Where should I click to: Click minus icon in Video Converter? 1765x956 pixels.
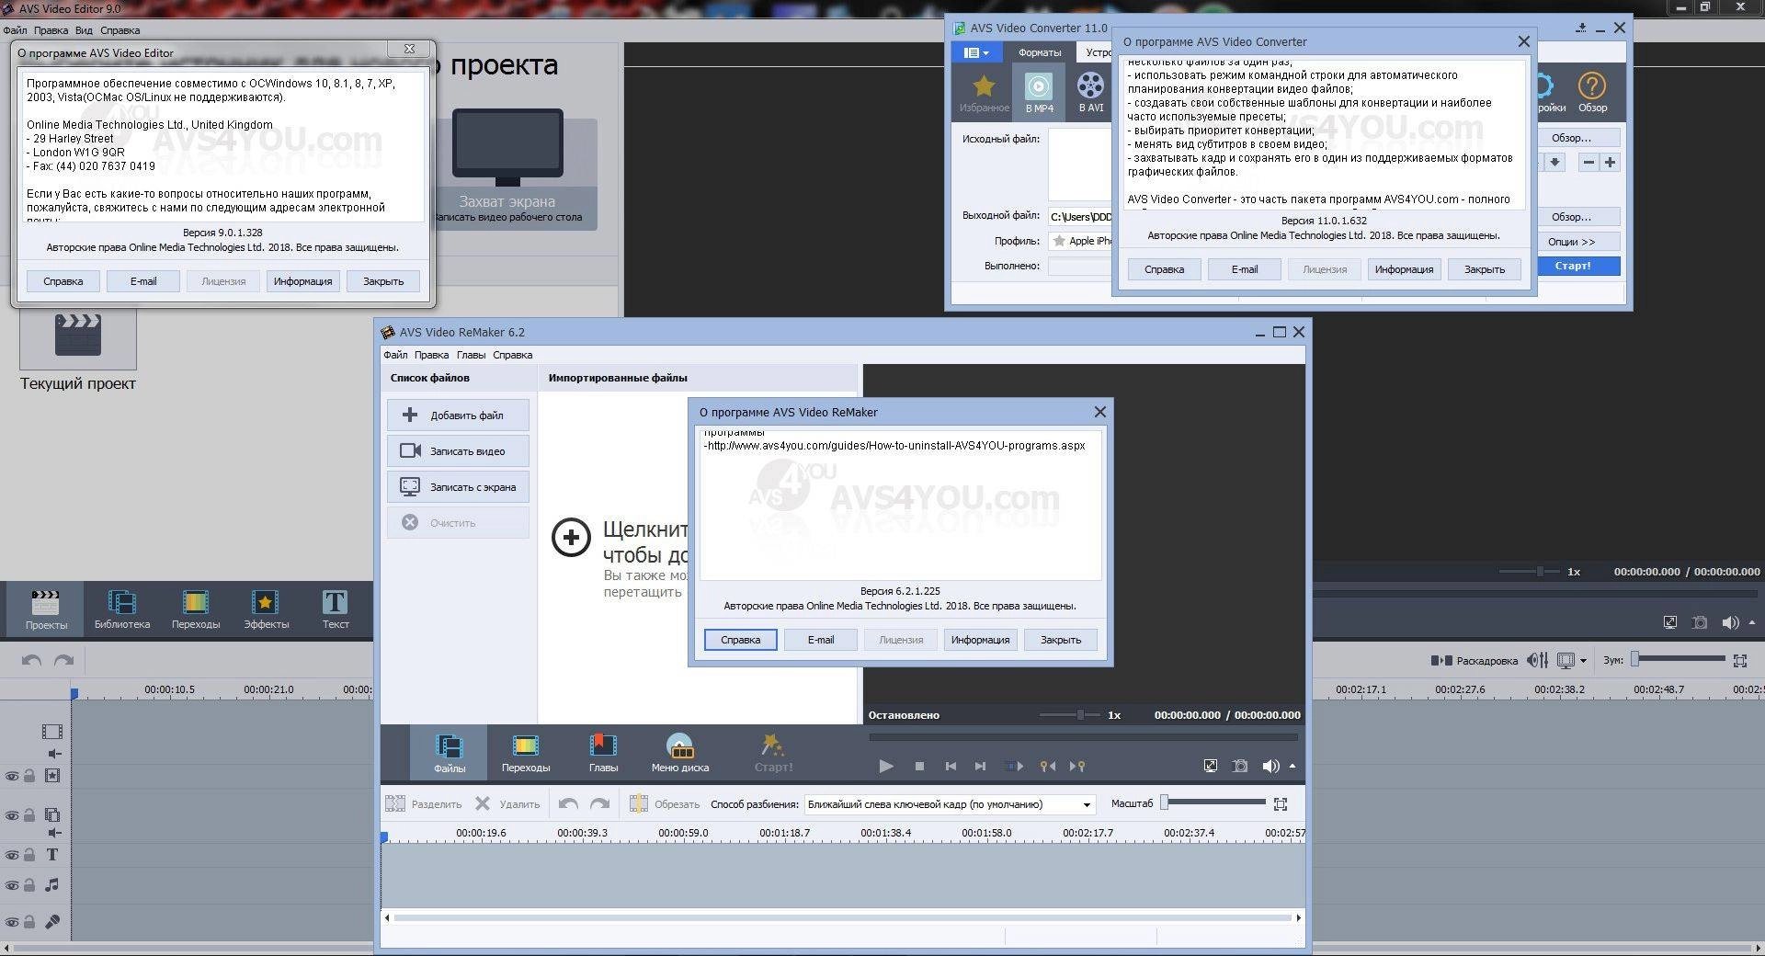coord(1588,163)
